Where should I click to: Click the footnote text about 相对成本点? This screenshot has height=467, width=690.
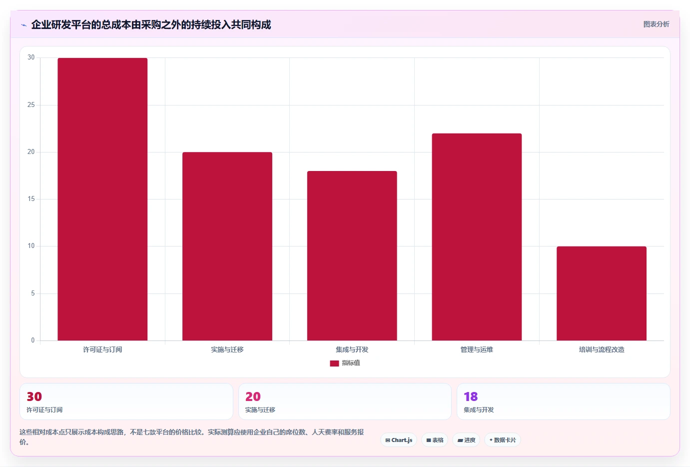[192, 436]
